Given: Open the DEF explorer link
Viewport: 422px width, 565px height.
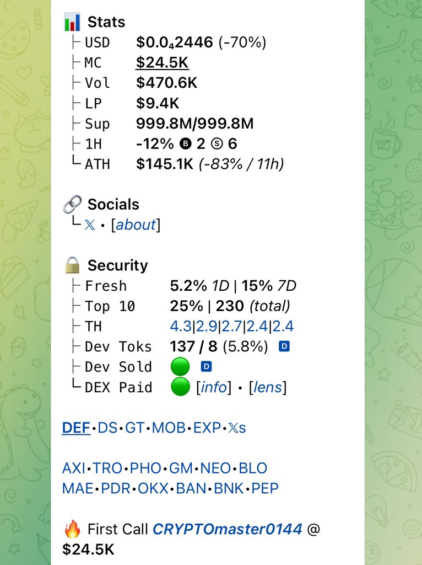Looking at the screenshot, I should [x=76, y=428].
